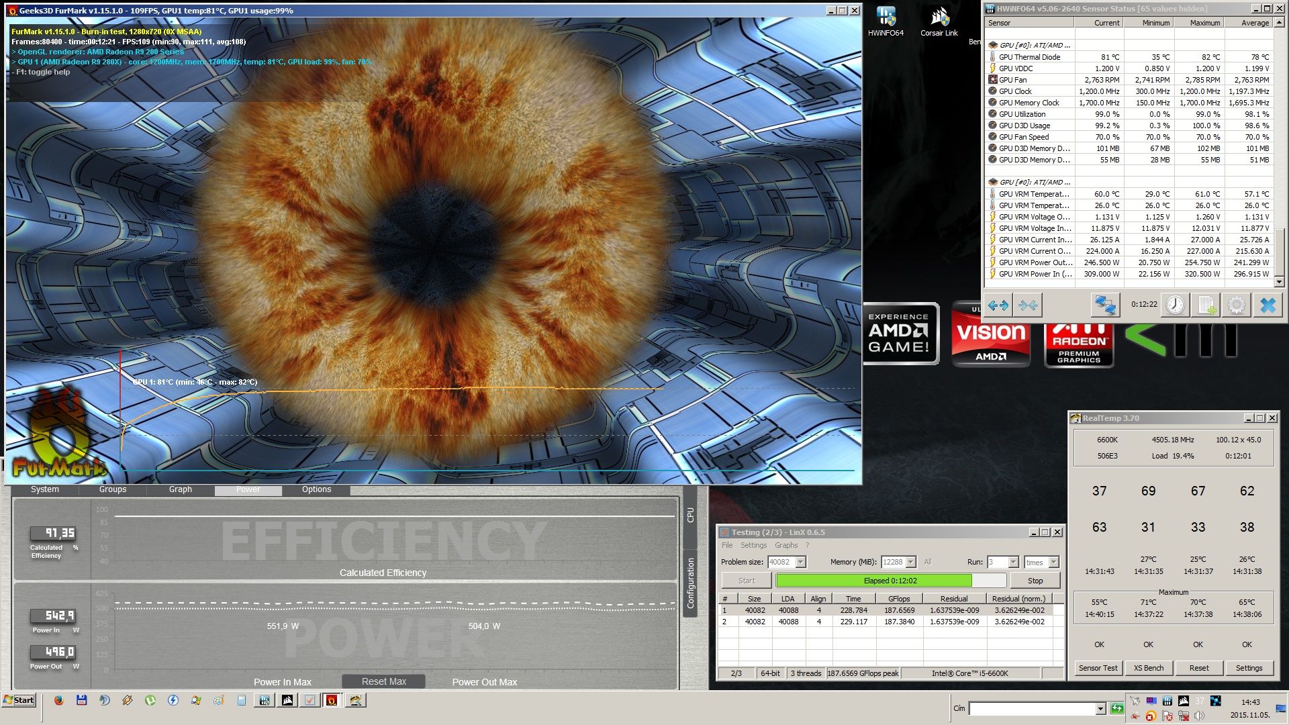Click the HWiNFO scrollbar down arrow
1289x725 pixels.
[x=1279, y=282]
